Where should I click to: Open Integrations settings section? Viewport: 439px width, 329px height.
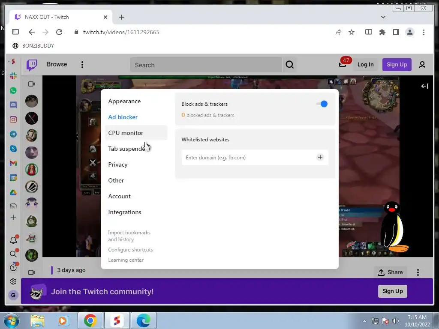[125, 212]
